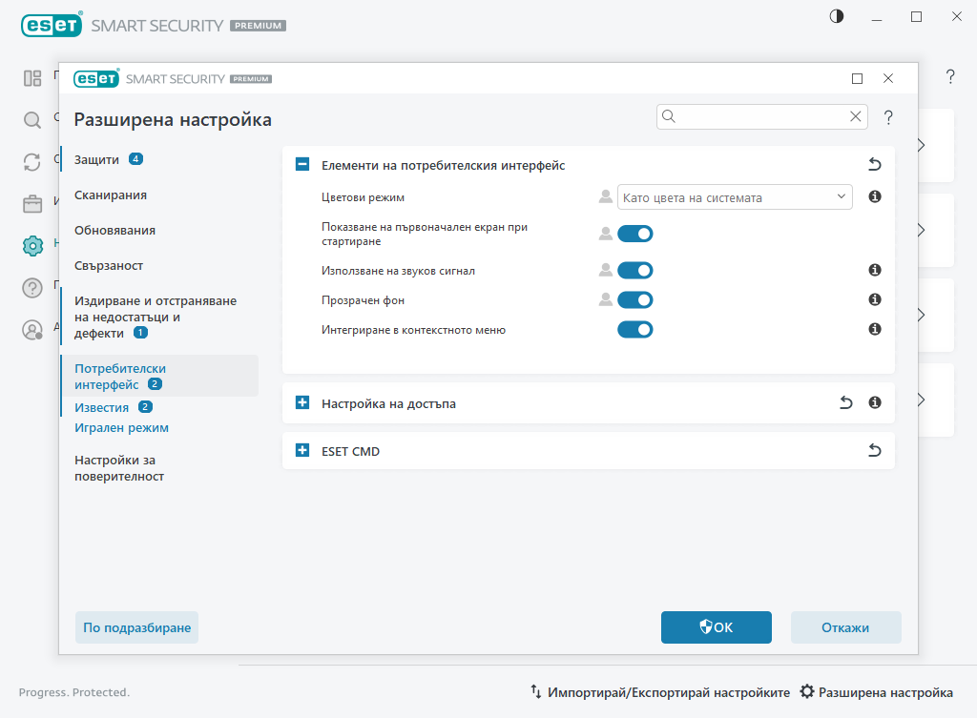Open Tools via the briefcase icon
The image size is (977, 718).
31,203
